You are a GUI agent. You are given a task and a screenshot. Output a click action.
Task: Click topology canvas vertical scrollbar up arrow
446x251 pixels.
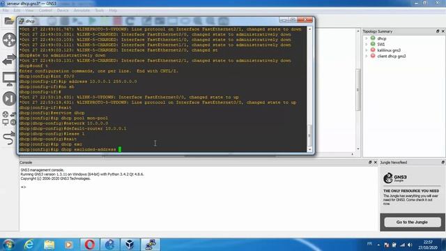[x=358, y=31]
